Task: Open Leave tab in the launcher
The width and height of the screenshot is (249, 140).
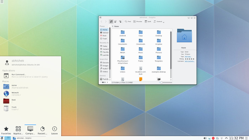Action: [x=54, y=130]
